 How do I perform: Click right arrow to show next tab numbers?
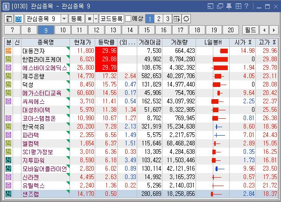click(x=274, y=30)
